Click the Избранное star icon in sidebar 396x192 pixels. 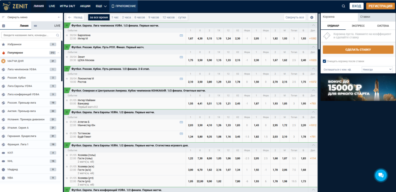coord(3,44)
